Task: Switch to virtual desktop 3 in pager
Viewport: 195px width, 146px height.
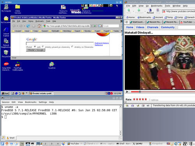Action: [51, 144]
